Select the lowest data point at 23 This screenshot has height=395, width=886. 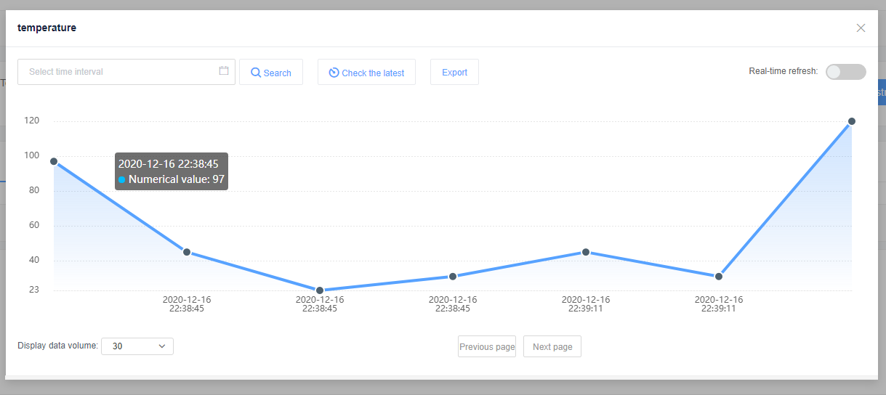[x=320, y=290]
